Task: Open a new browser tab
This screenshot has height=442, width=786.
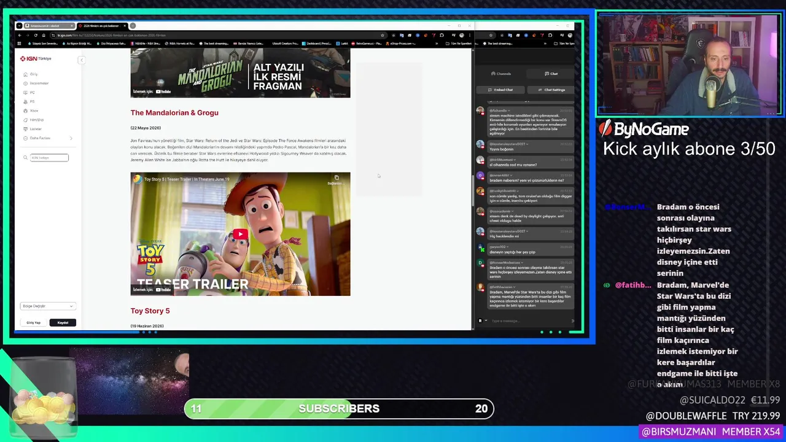Action: [x=133, y=26]
